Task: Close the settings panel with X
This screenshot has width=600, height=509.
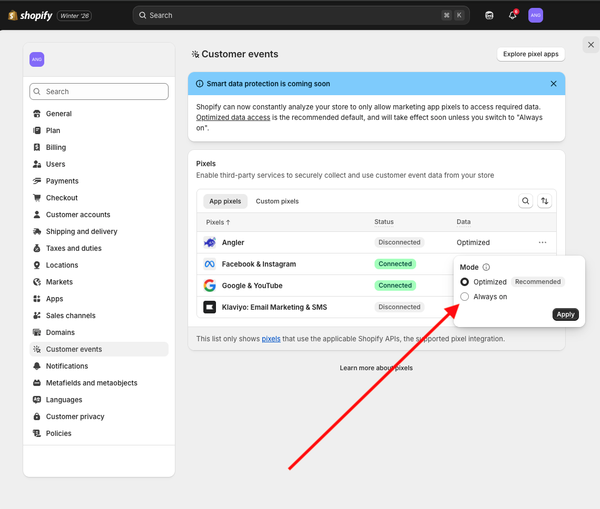Action: (x=591, y=45)
